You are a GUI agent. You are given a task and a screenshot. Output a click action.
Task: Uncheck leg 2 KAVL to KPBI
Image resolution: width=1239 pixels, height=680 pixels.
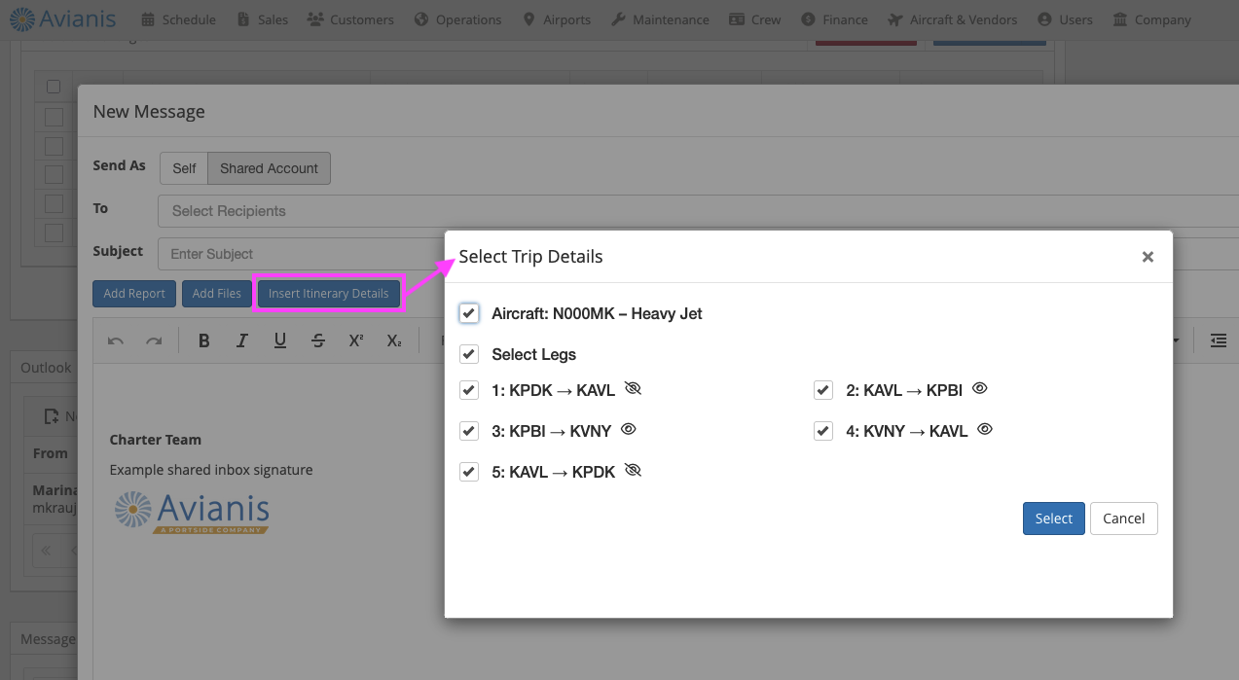pos(823,390)
